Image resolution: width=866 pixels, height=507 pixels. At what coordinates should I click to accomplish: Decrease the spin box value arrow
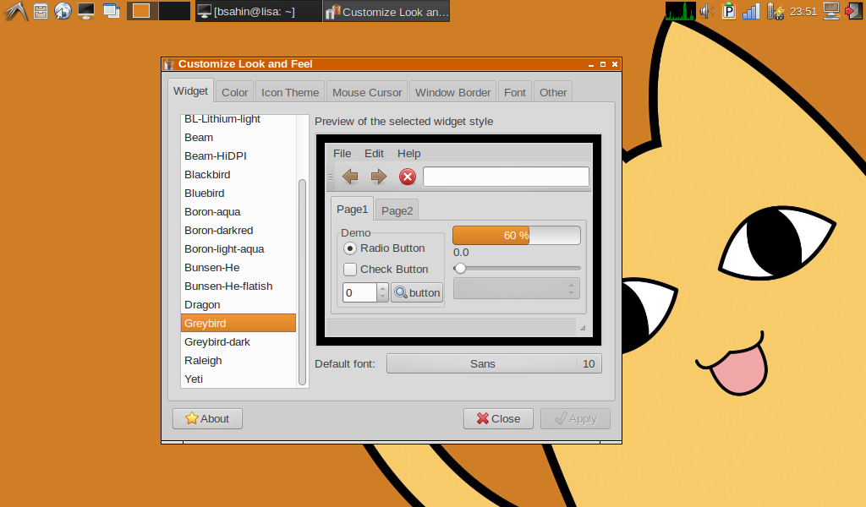click(382, 297)
